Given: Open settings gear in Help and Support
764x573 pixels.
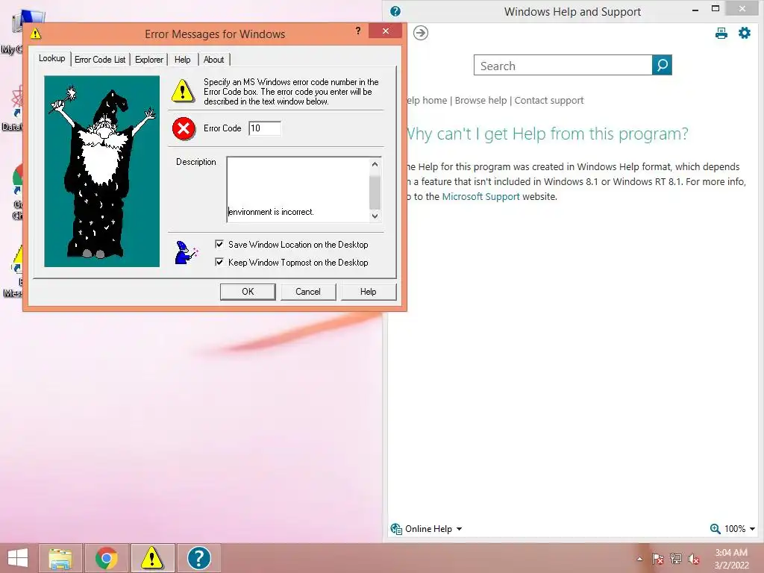Looking at the screenshot, I should tap(745, 33).
